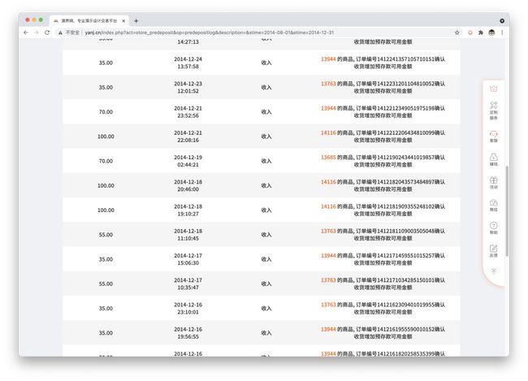This screenshot has width=528, height=381.
Task: Go forward in browser history
Action: point(37,32)
